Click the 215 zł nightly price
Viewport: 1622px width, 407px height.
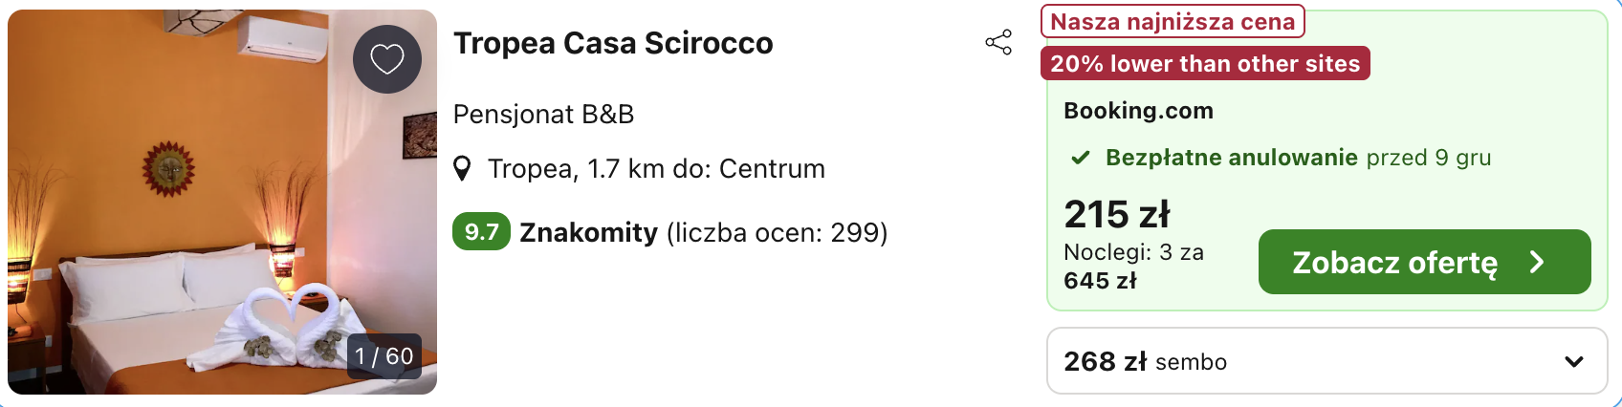click(1117, 214)
